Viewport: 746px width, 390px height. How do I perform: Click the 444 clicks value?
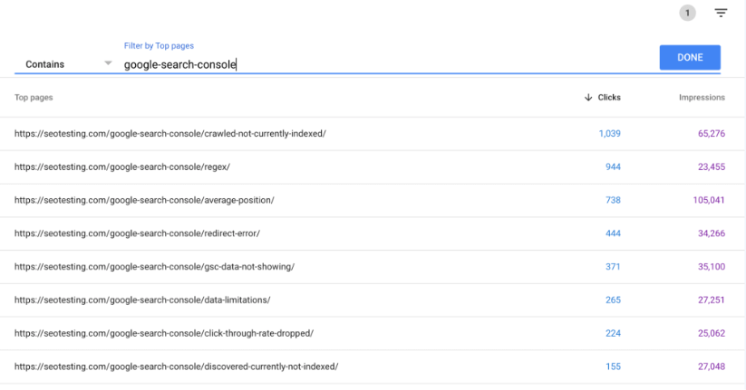(x=613, y=233)
